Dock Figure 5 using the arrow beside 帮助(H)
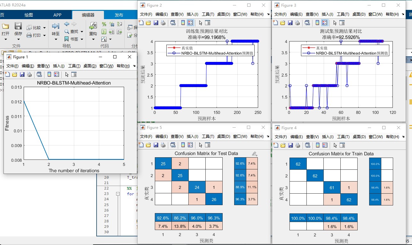The height and width of the screenshot is (245, 412). pos(268,136)
